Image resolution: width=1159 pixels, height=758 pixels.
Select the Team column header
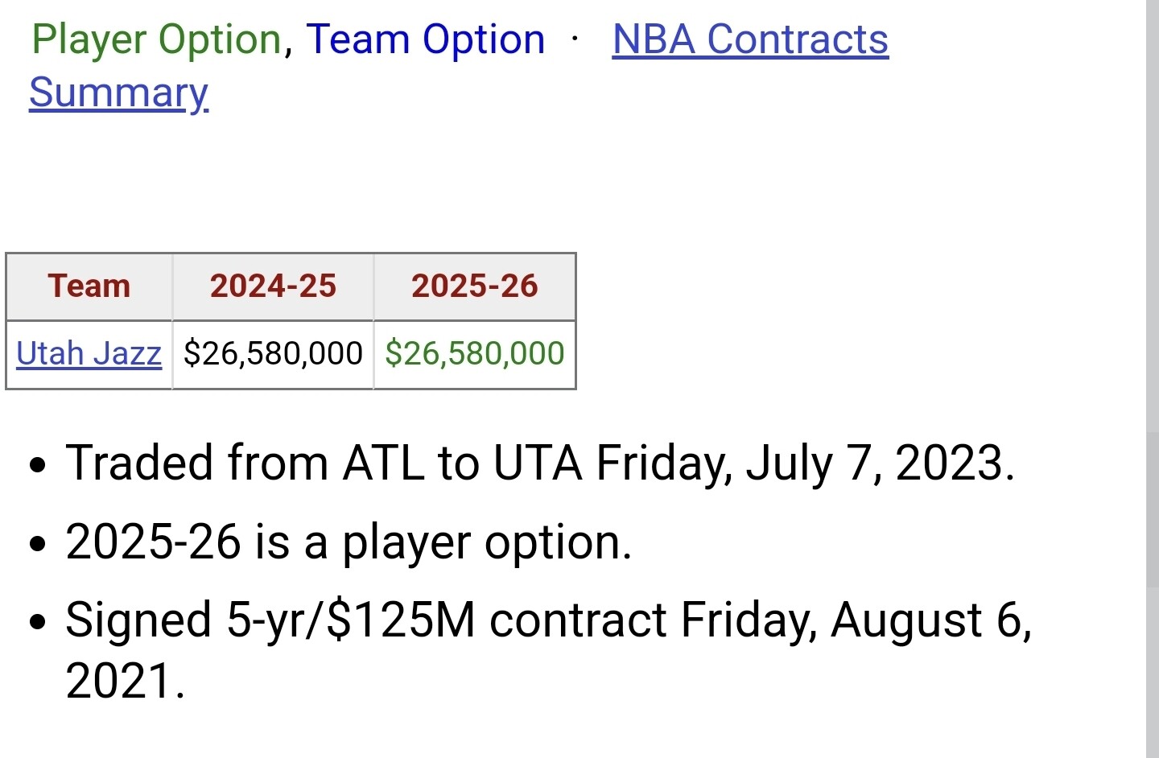(89, 286)
